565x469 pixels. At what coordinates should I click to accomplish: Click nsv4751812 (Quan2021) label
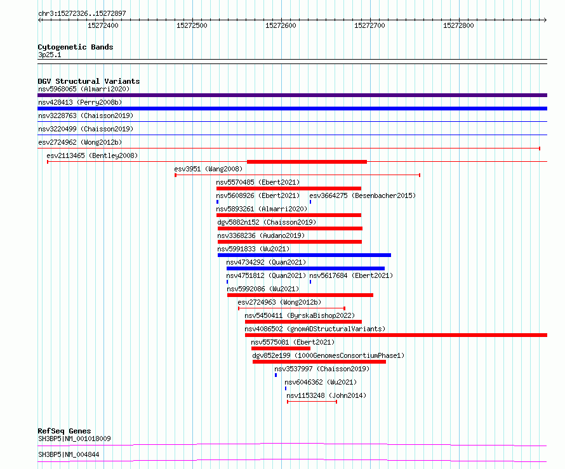click(x=266, y=275)
